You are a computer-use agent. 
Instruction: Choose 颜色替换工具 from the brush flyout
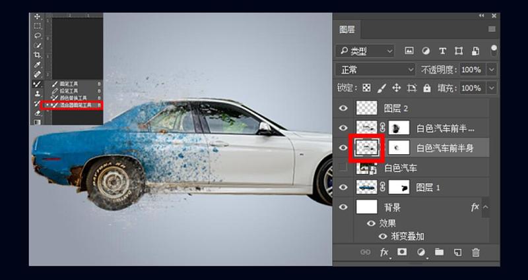pos(73,98)
